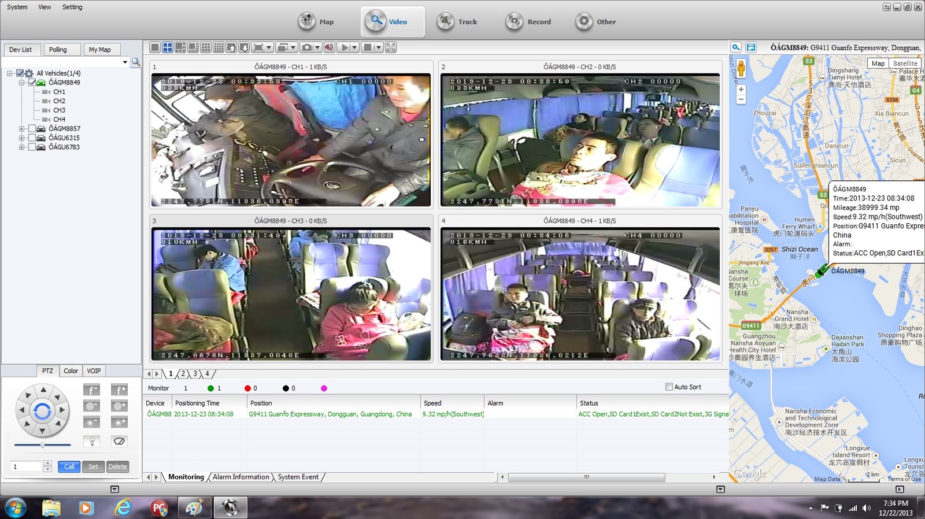Open the device search dropdown arrow
The image size is (925, 519).
125,62
